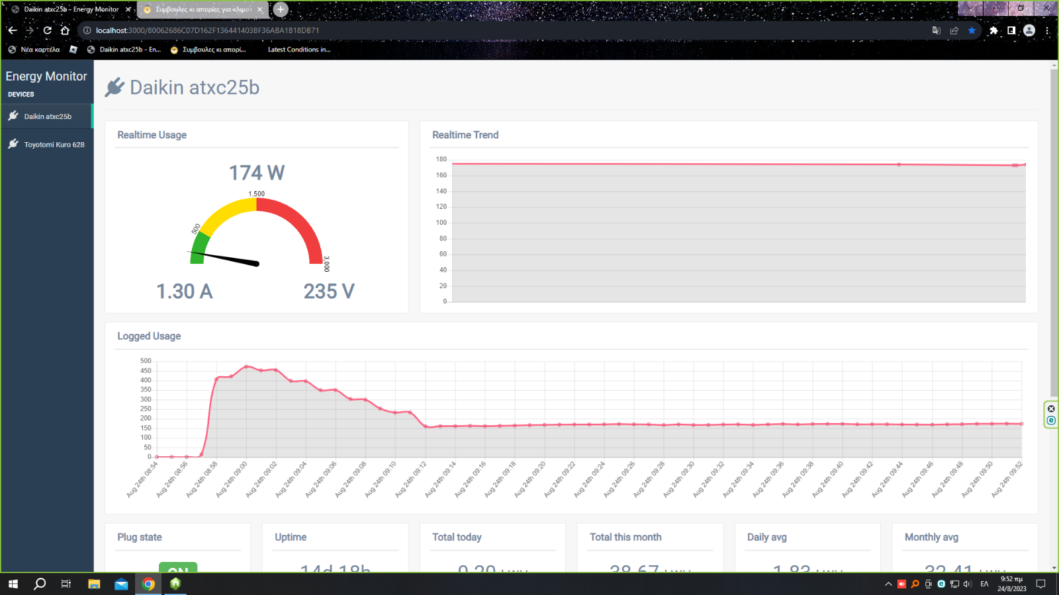The image size is (1059, 595).
Task: Click the orange magnifier tray icon
Action: [915, 584]
